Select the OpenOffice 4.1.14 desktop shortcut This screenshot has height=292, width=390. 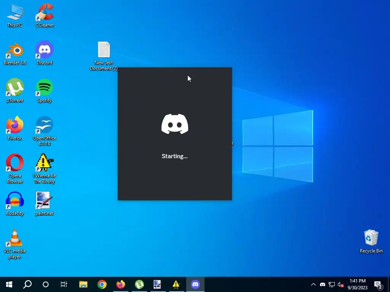[45, 131]
